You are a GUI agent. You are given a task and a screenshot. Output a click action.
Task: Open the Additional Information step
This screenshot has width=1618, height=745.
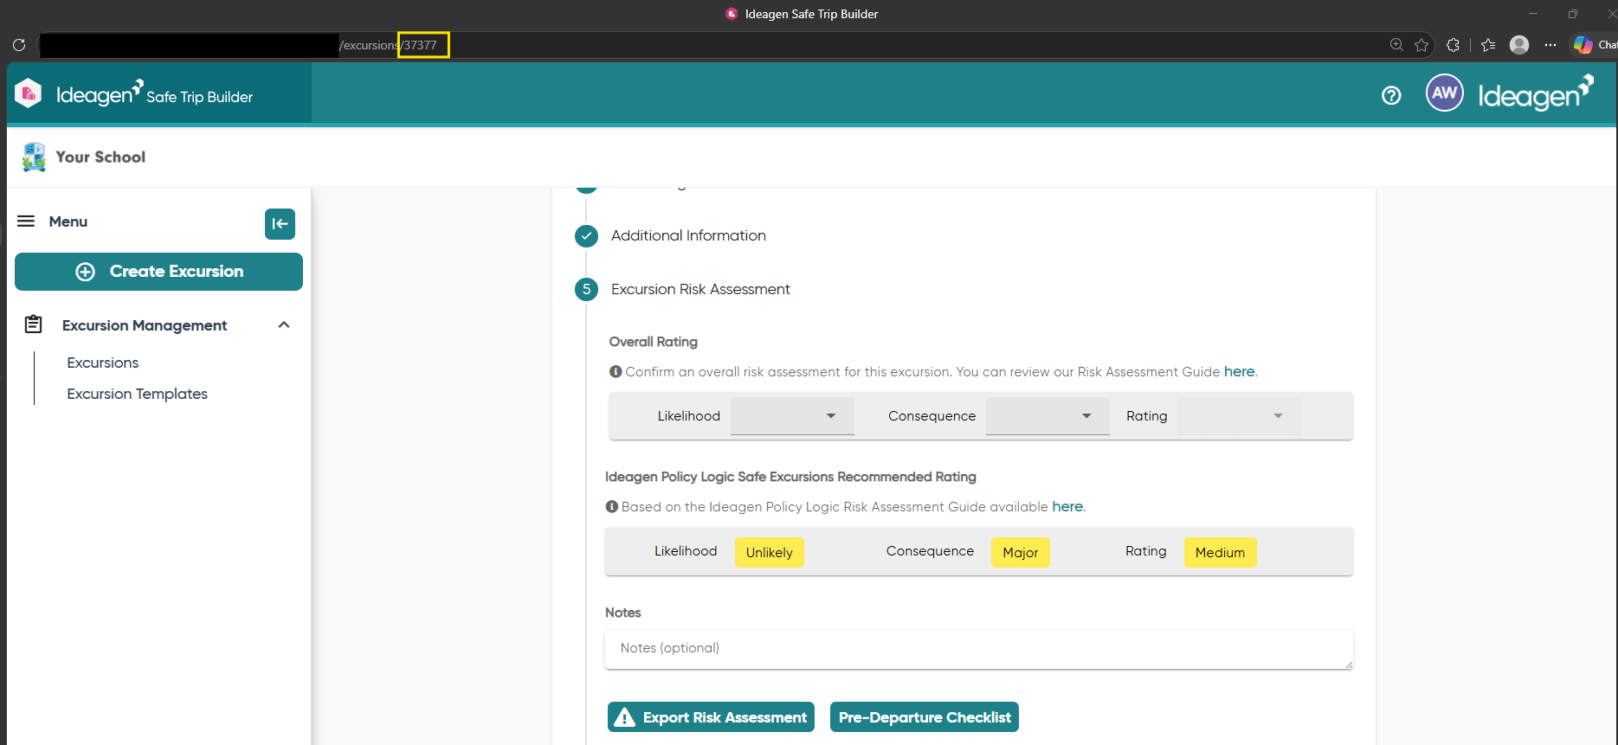[688, 235]
